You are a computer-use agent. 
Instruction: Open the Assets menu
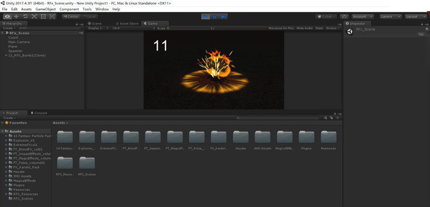[x=26, y=9]
